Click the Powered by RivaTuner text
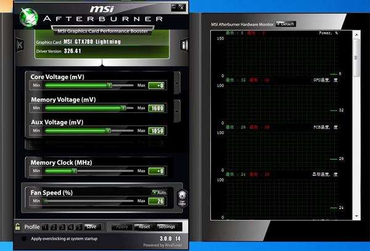Image resolution: width=370 pixels, height=251 pixels. pyautogui.click(x=163, y=245)
